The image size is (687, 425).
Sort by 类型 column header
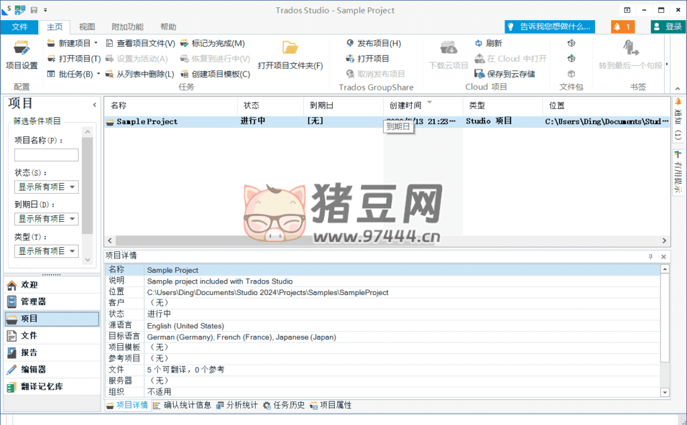pyautogui.click(x=503, y=105)
